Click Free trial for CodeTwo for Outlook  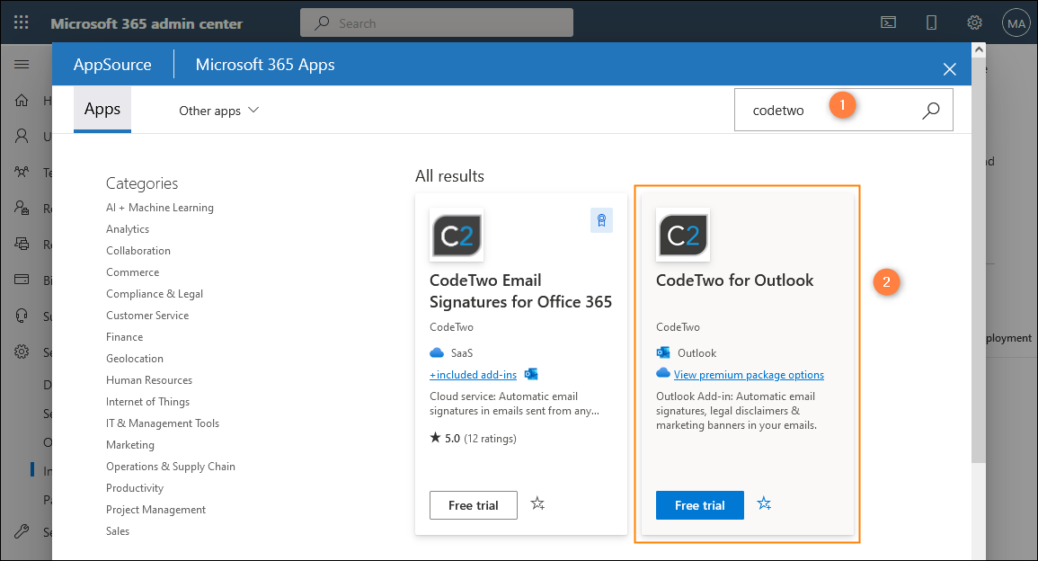[700, 505]
